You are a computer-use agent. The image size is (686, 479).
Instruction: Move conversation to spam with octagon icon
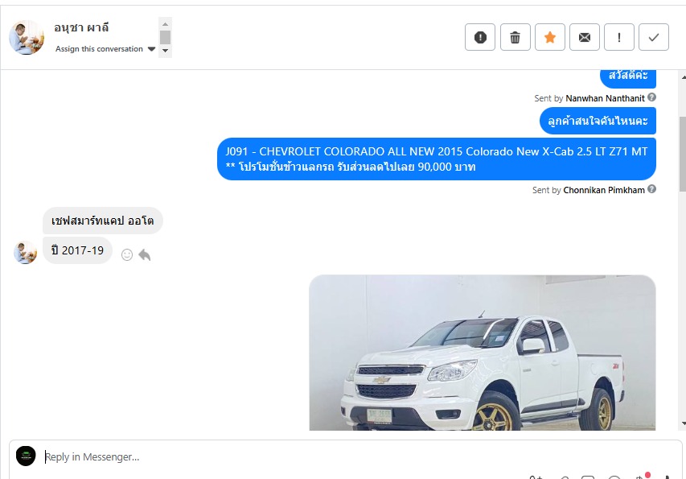pyautogui.click(x=480, y=37)
